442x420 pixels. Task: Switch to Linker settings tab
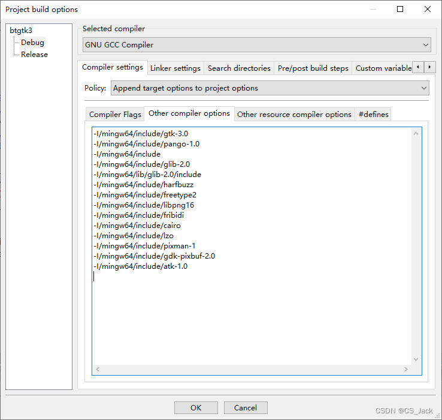pos(175,68)
